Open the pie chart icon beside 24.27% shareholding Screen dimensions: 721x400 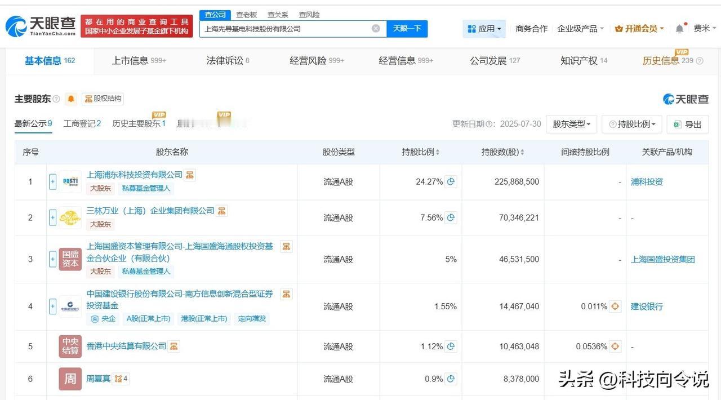[450, 181]
